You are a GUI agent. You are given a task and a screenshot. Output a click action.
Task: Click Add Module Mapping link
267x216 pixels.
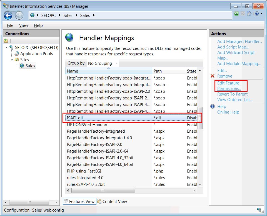239,64
